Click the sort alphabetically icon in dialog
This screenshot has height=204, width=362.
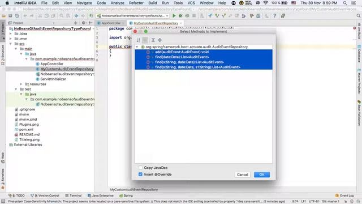click(138, 40)
